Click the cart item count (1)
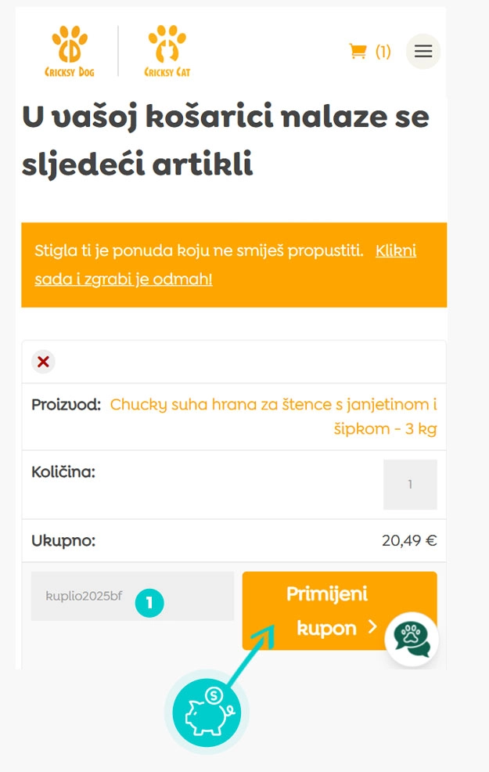 (x=383, y=52)
